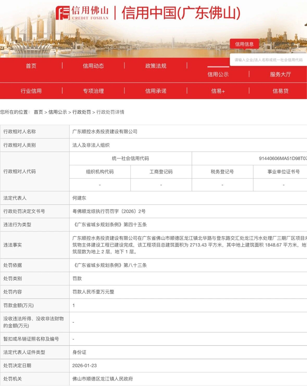Click the 统一社会信用代码 header cell

[130, 158]
